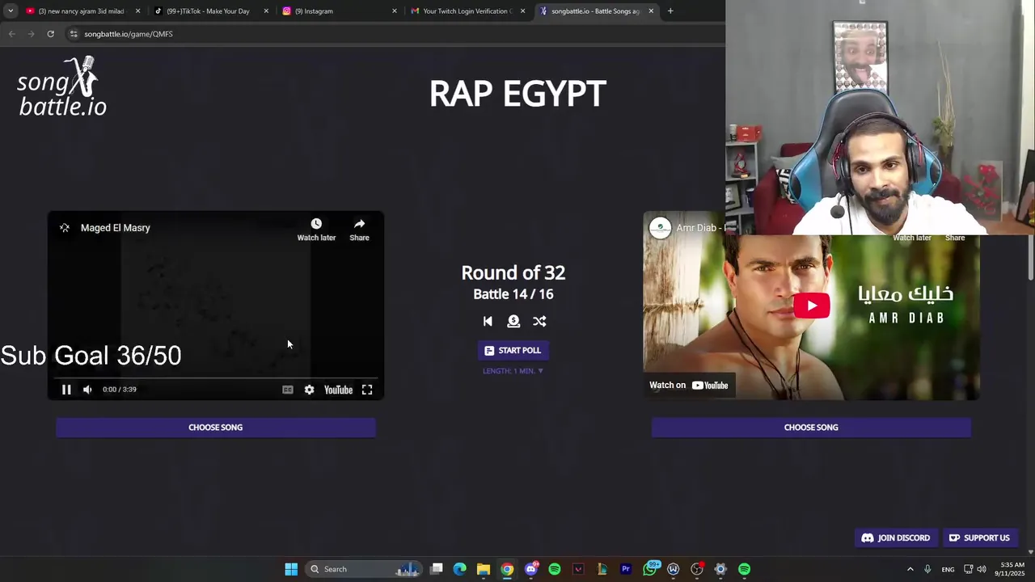1035x582 pixels.
Task: Open WhatsApp from taskbar
Action: [649, 569]
